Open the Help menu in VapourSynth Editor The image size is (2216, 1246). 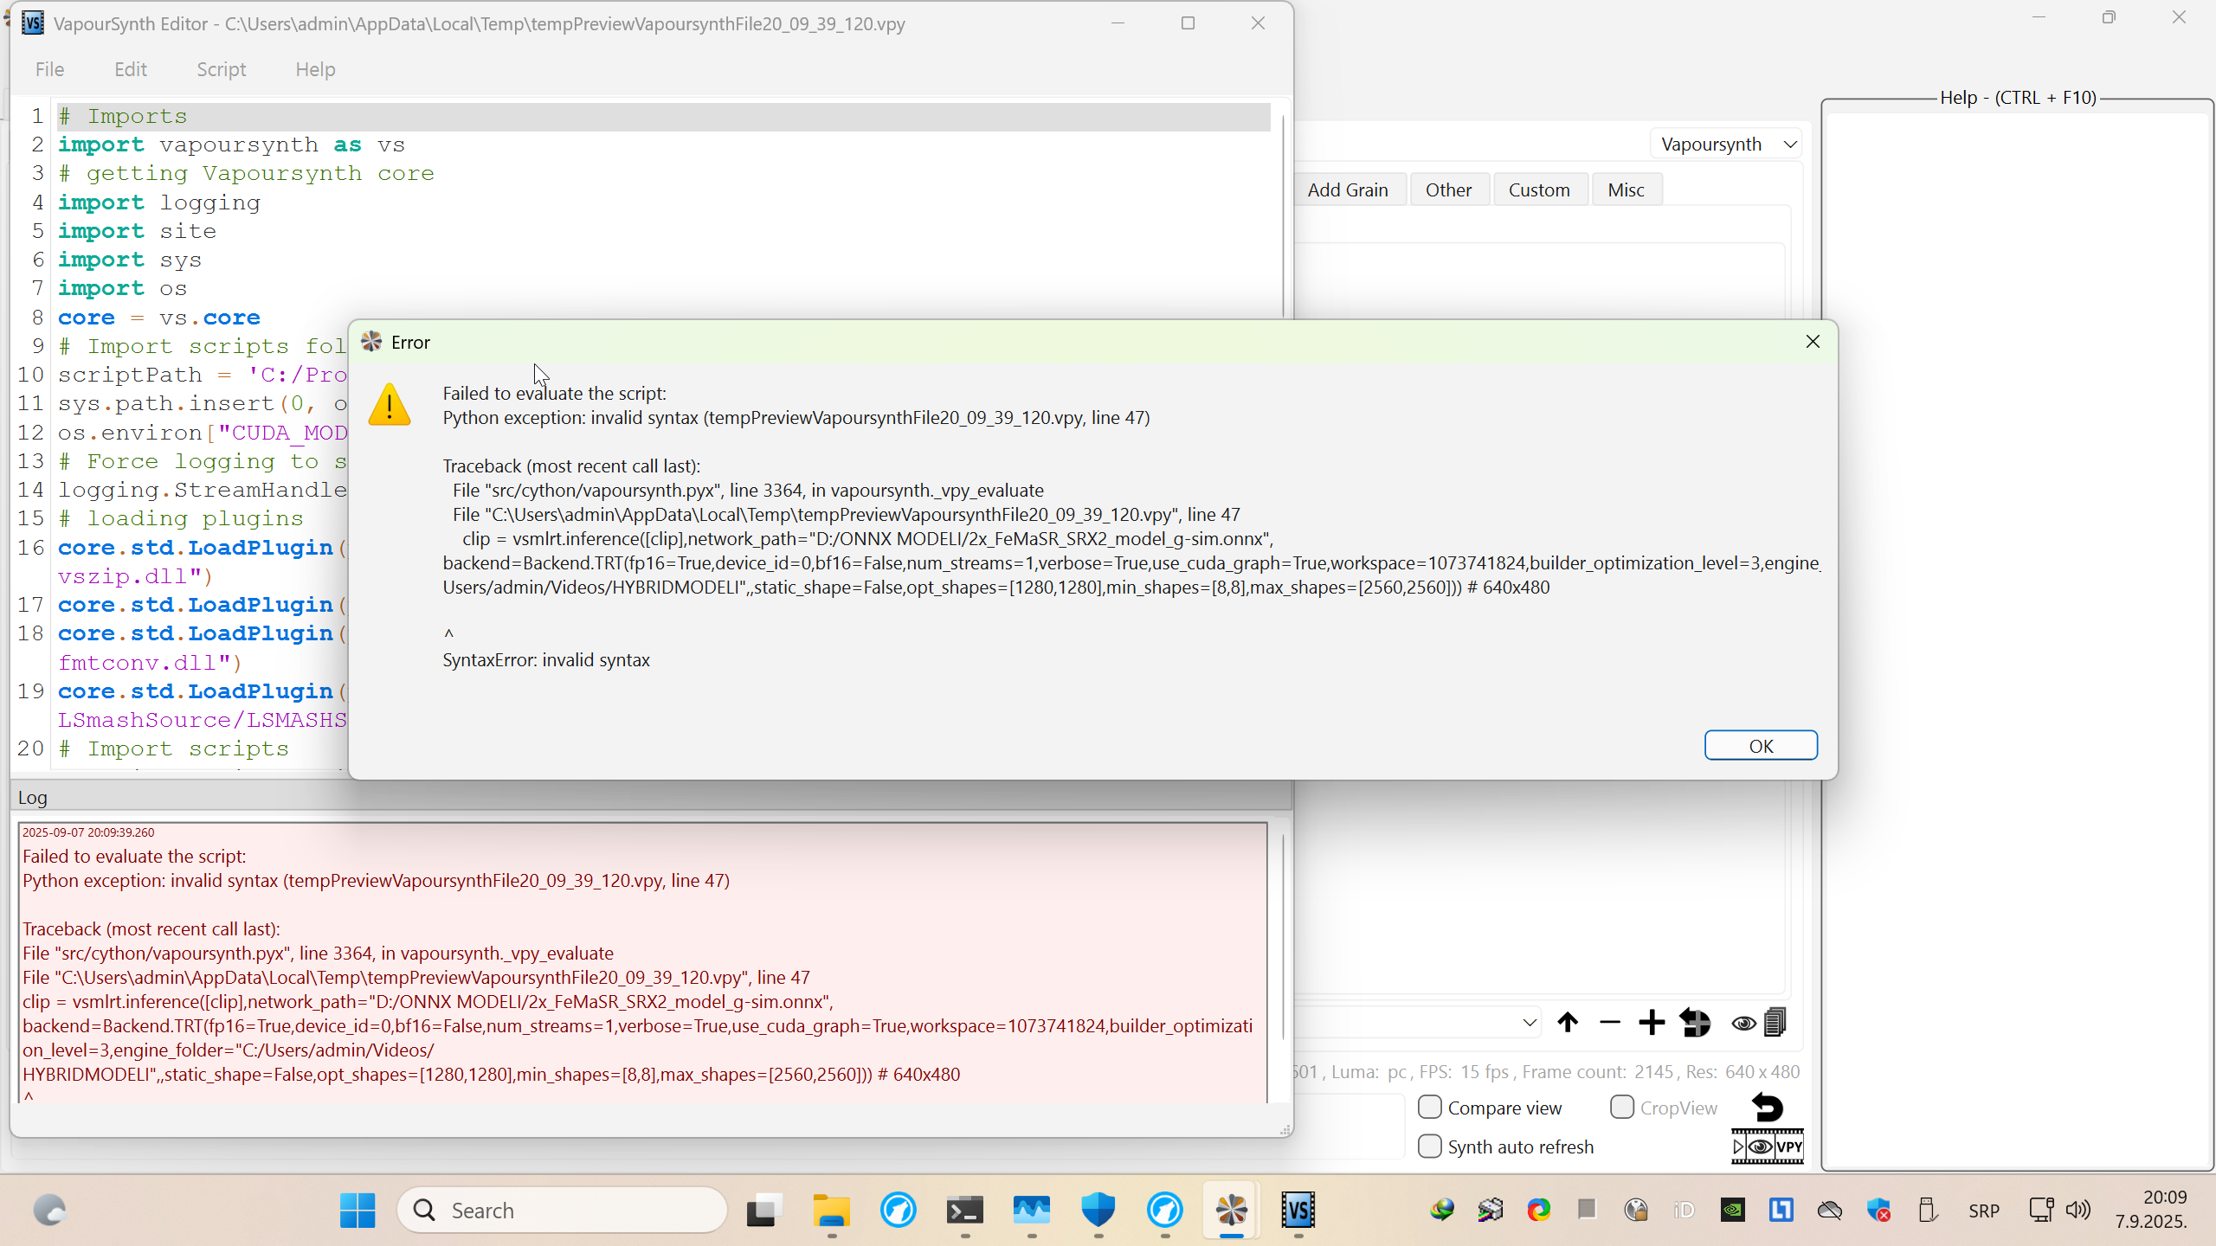coord(315,69)
